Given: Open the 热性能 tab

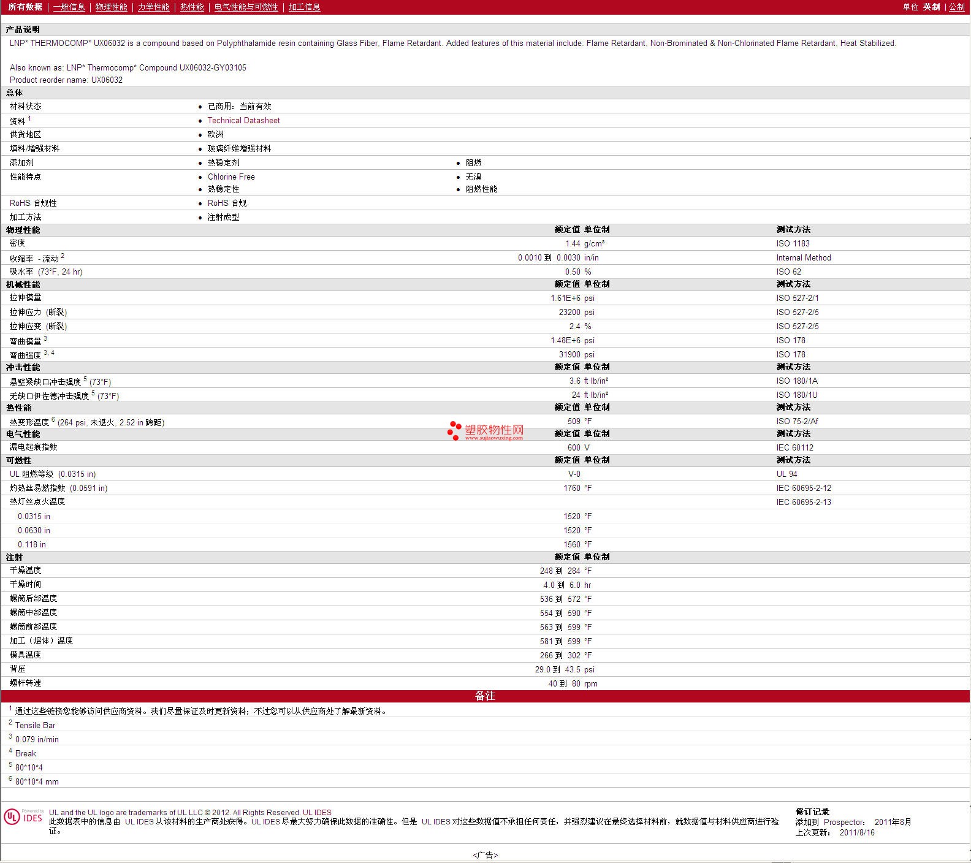Looking at the screenshot, I should [192, 7].
